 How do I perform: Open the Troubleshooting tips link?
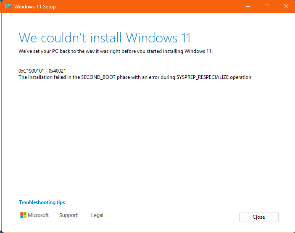[42, 202]
